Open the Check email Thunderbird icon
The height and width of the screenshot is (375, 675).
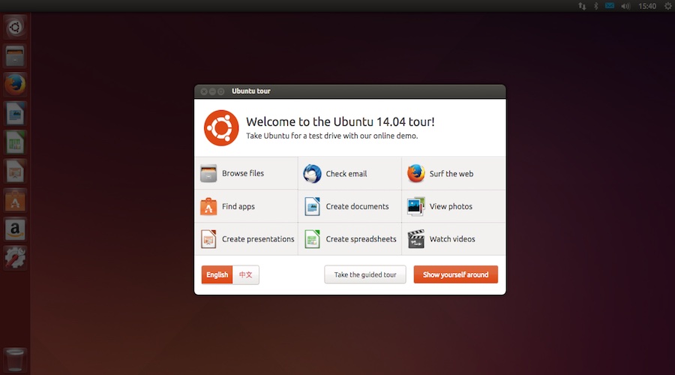(312, 173)
